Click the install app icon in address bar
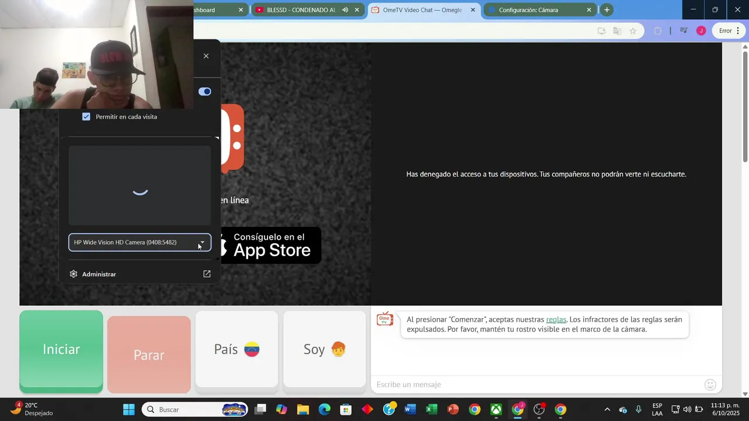Viewport: 749px width, 421px height. [x=601, y=31]
